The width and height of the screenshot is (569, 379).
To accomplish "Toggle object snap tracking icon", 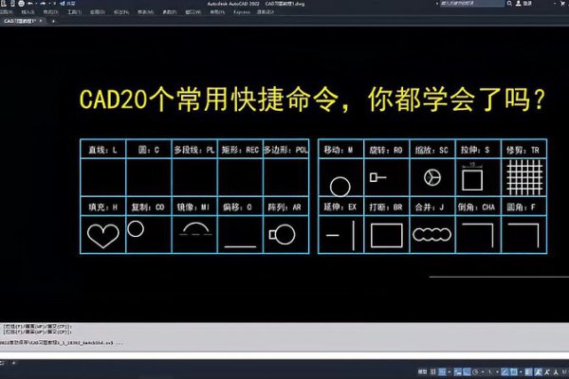I will [x=505, y=371].
